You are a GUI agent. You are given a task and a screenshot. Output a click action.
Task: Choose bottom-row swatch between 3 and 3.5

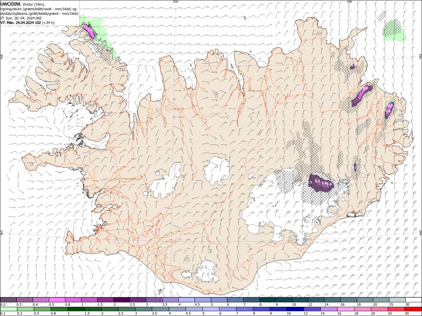tap(143, 309)
